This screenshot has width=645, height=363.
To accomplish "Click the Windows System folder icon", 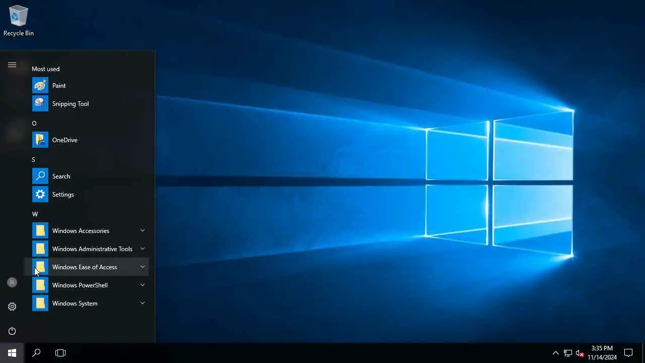I will [x=40, y=304].
